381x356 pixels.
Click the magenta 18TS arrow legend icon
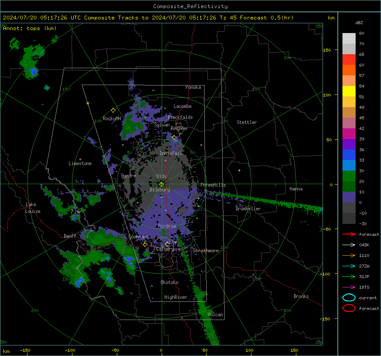coord(349,287)
